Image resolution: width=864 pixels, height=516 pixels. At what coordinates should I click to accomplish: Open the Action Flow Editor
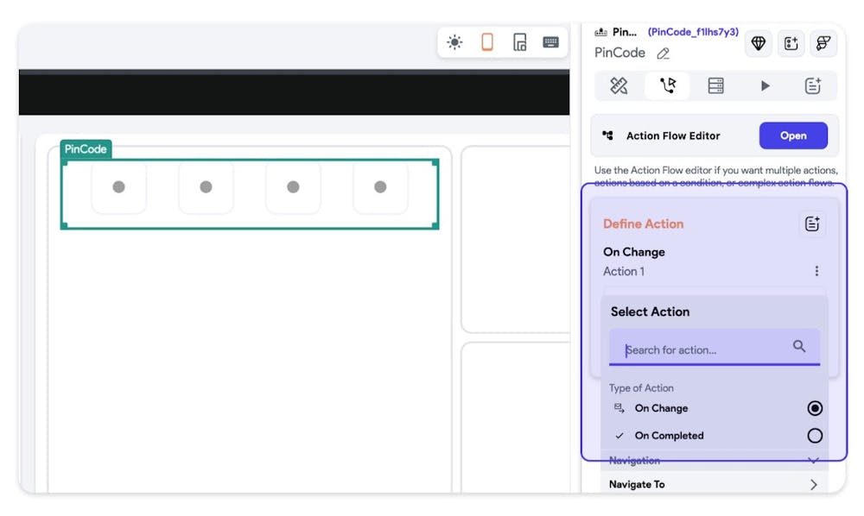(793, 135)
